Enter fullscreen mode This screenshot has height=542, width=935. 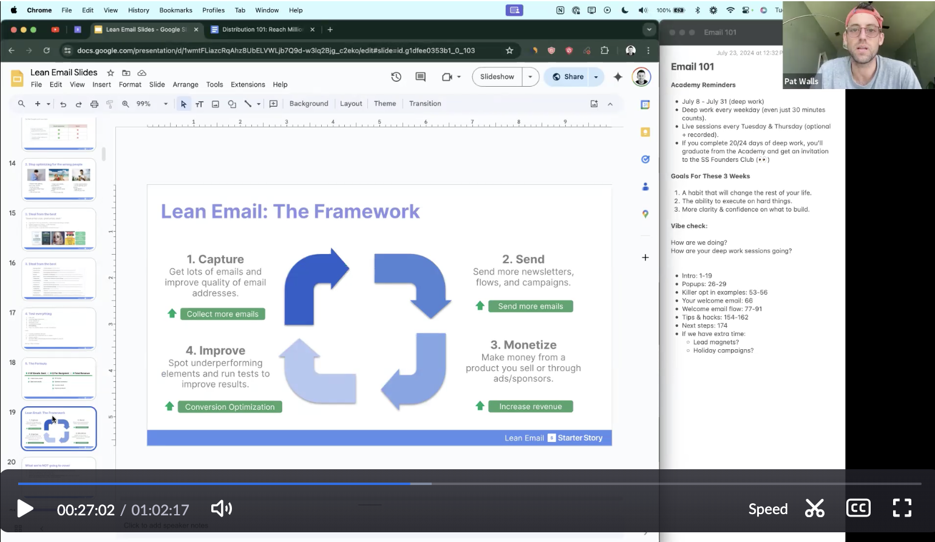(x=902, y=508)
